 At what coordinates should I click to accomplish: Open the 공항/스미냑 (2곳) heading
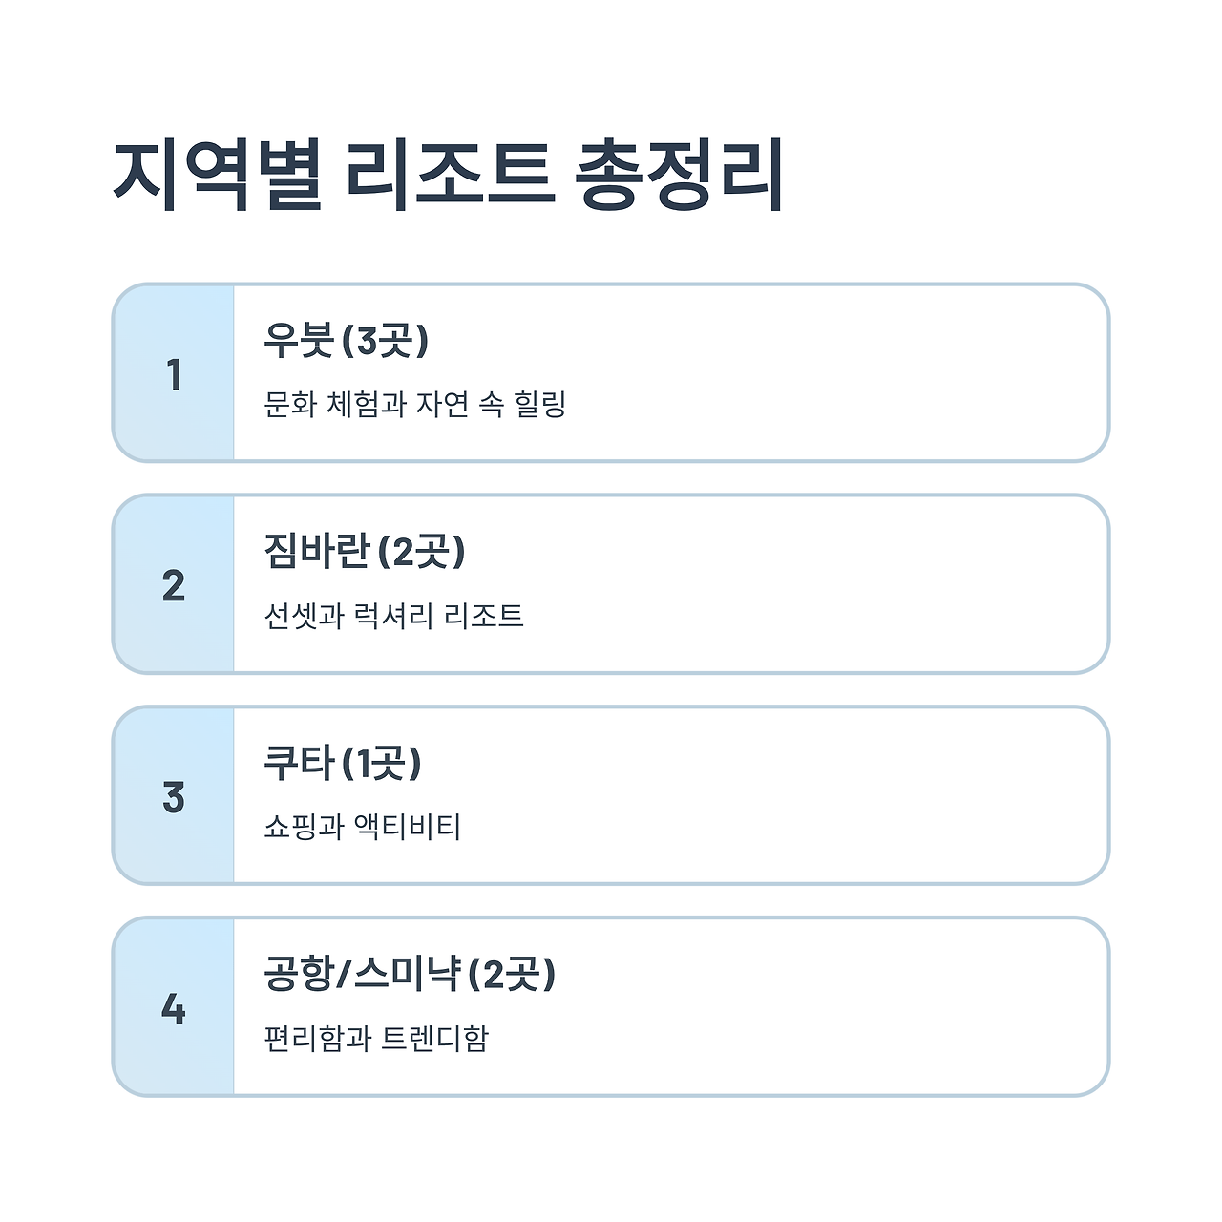coord(409,975)
